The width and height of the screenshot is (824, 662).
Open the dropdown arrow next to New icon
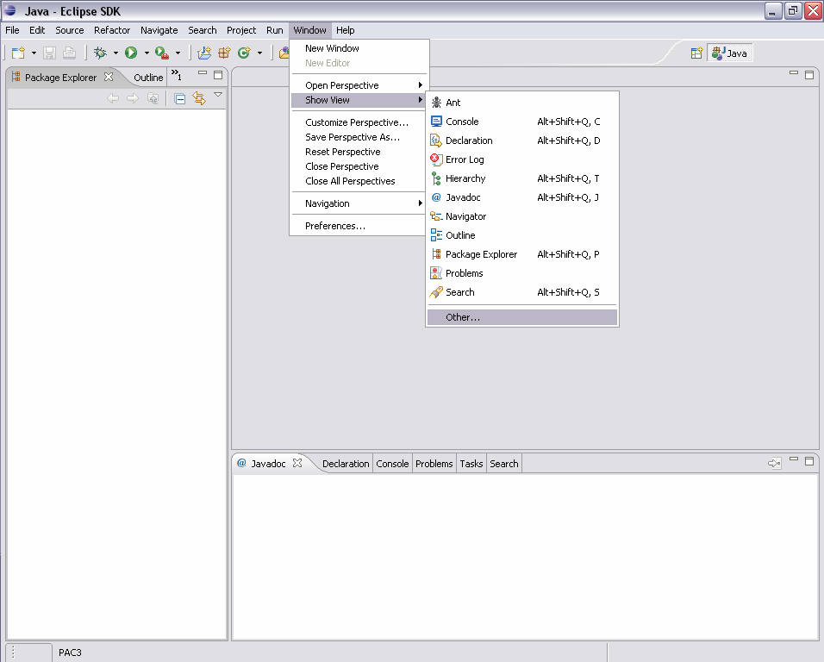(x=34, y=53)
